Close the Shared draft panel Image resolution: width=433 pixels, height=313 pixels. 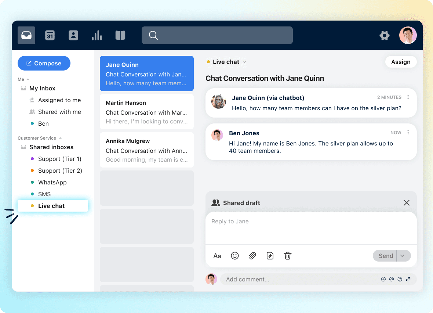tap(407, 203)
